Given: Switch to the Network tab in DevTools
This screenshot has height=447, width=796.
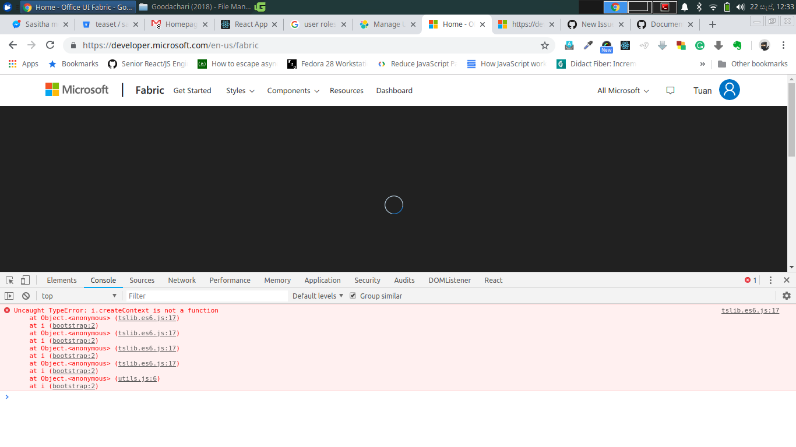Looking at the screenshot, I should [x=181, y=280].
